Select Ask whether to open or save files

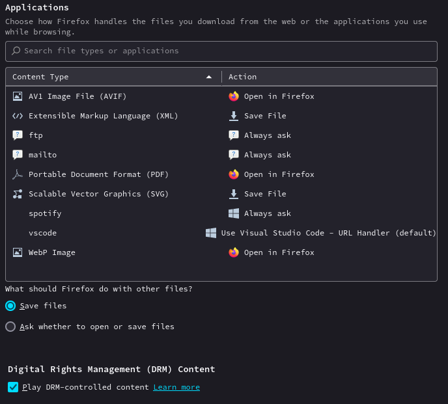tap(10, 327)
